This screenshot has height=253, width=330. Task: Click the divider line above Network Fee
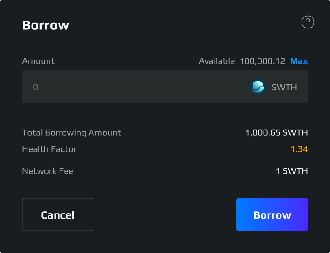tap(165, 159)
